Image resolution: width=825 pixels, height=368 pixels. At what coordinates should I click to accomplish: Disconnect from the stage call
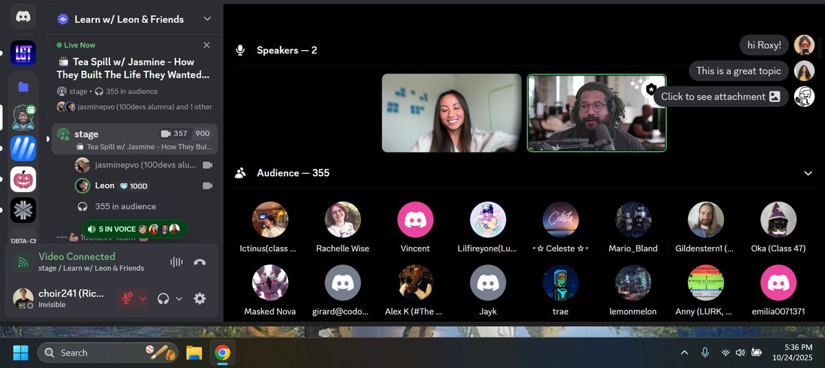click(200, 262)
